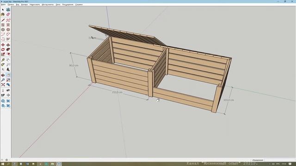Choose the Tape Measure tool
The image size is (296, 166).
(3, 60)
